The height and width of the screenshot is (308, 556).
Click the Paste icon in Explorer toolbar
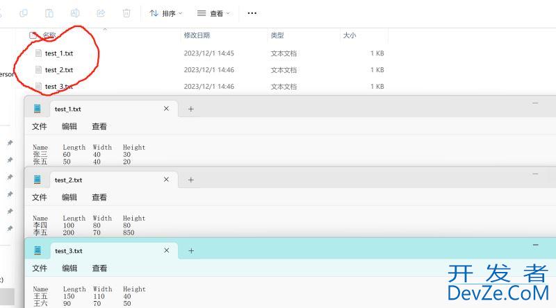pyautogui.click(x=49, y=13)
